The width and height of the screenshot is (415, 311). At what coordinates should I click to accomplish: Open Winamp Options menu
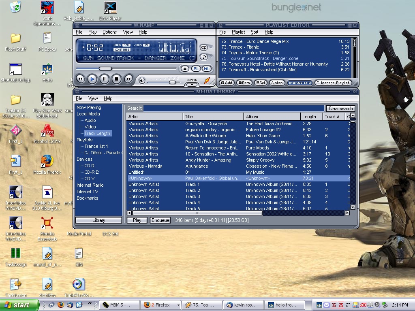click(x=109, y=32)
